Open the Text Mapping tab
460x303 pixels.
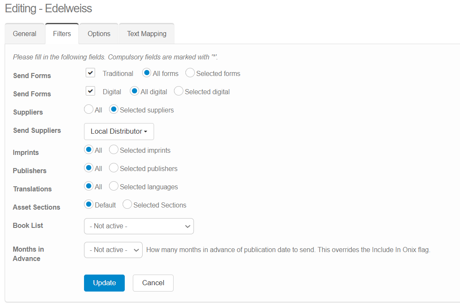(146, 34)
